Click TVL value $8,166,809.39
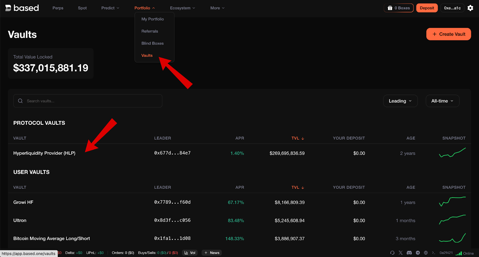The height and width of the screenshot is (257, 479). (x=290, y=203)
